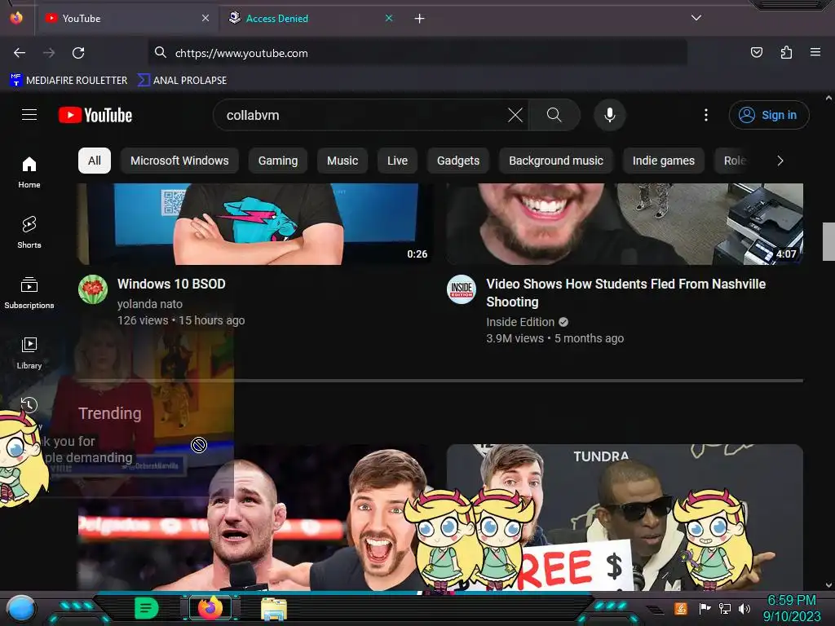The height and width of the screenshot is (626, 835).
Task: Go back in browser history
Action: (20, 53)
